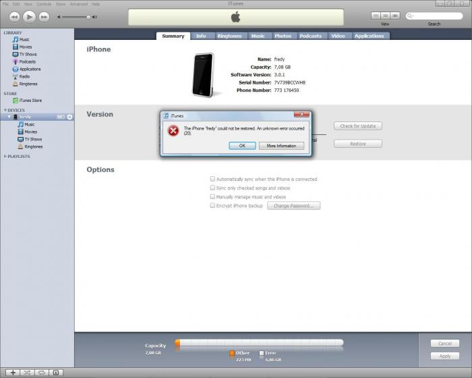This screenshot has height=378, width=472.
Task: Click the Play button in the toolbar
Action: (29, 16)
